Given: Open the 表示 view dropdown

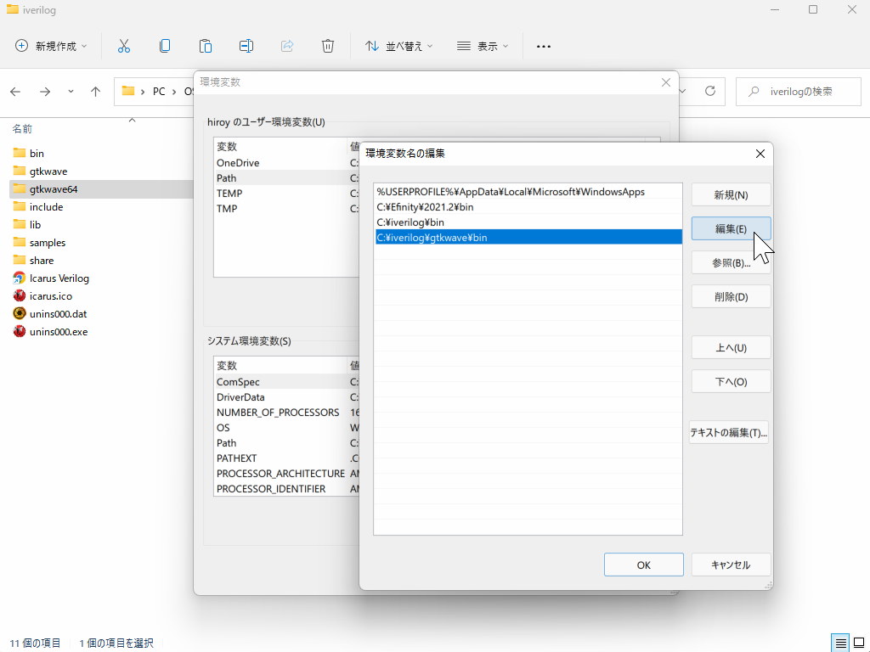Looking at the screenshot, I should (x=483, y=46).
